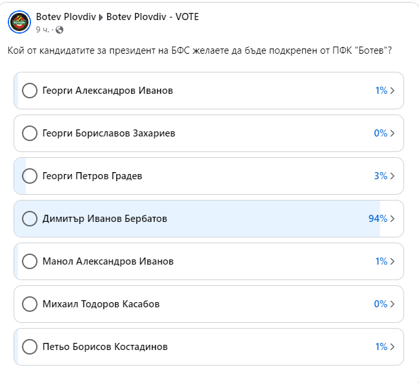Image resolution: width=419 pixels, height=383 pixels.
Task: Expand voters chevron for Михаил Тодоров Касабов
Action: coord(392,304)
